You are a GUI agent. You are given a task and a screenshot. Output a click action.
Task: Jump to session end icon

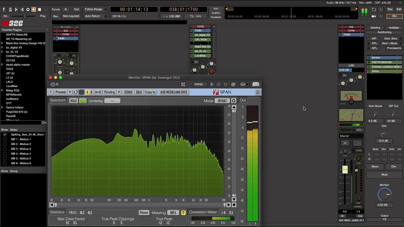(22, 9)
